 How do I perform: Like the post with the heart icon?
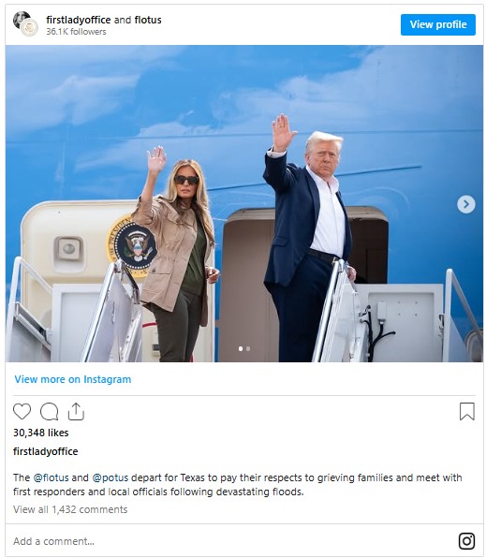pos(22,411)
